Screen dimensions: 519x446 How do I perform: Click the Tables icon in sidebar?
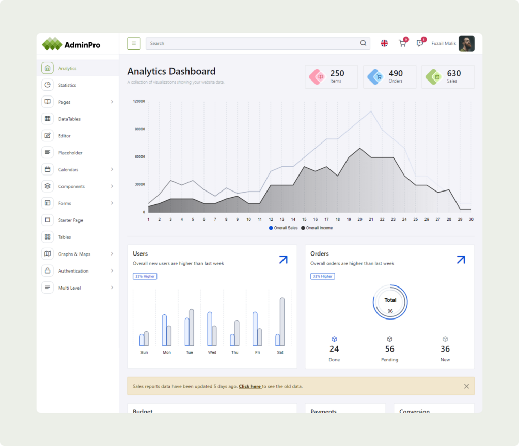(48, 236)
